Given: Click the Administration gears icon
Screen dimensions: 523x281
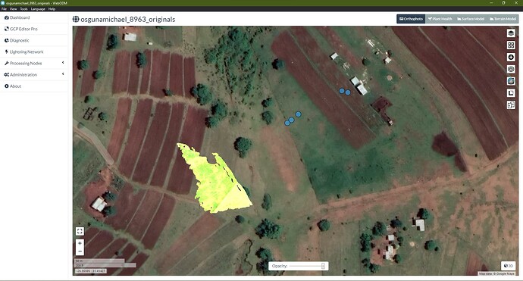Looking at the screenshot, I should coord(6,75).
